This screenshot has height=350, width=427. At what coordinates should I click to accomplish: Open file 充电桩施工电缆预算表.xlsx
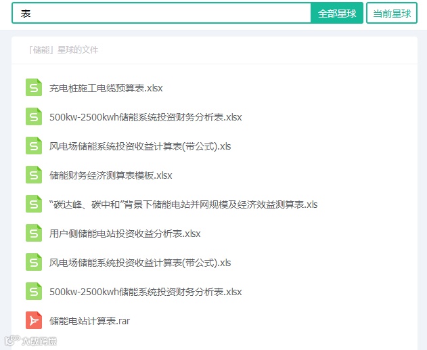(106, 88)
